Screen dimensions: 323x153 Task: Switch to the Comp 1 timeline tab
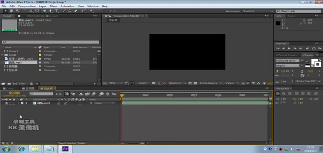point(11,88)
